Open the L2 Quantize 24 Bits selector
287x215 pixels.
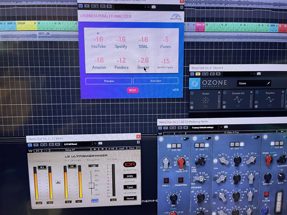tap(130, 176)
